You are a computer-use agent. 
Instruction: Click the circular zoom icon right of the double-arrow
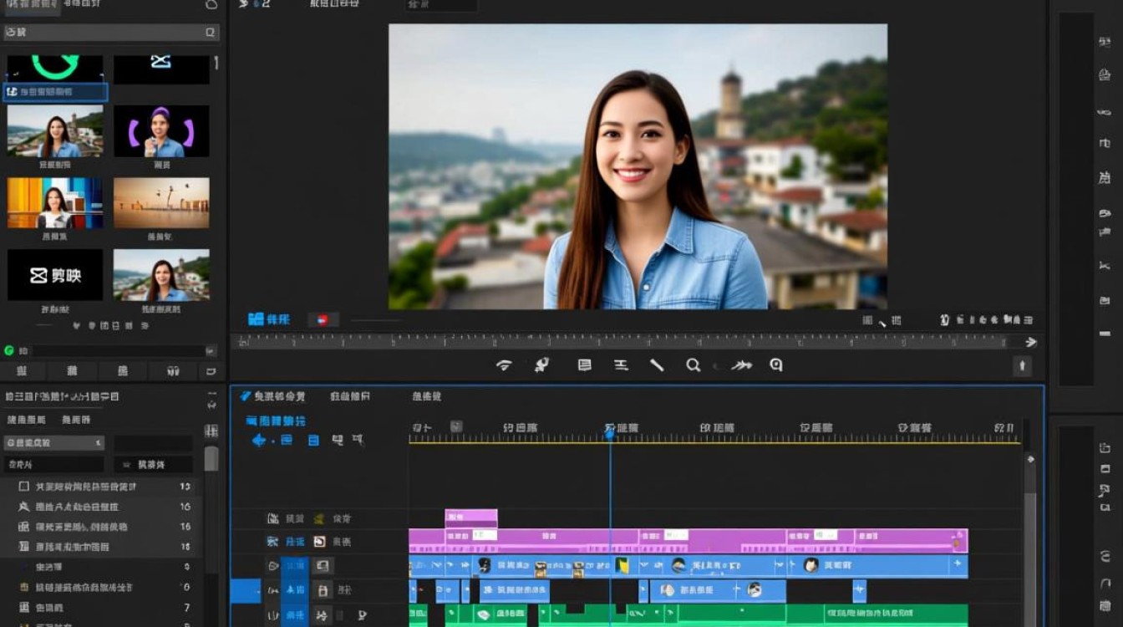pyautogui.click(x=776, y=364)
